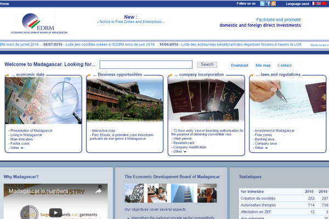Share the Madagascar in numbers video
This screenshot has height=219, width=329.
99,191
